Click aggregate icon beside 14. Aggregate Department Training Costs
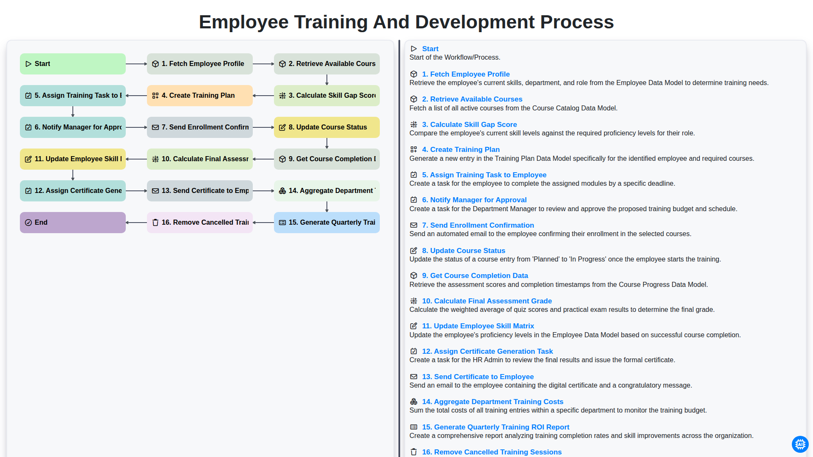 414,402
